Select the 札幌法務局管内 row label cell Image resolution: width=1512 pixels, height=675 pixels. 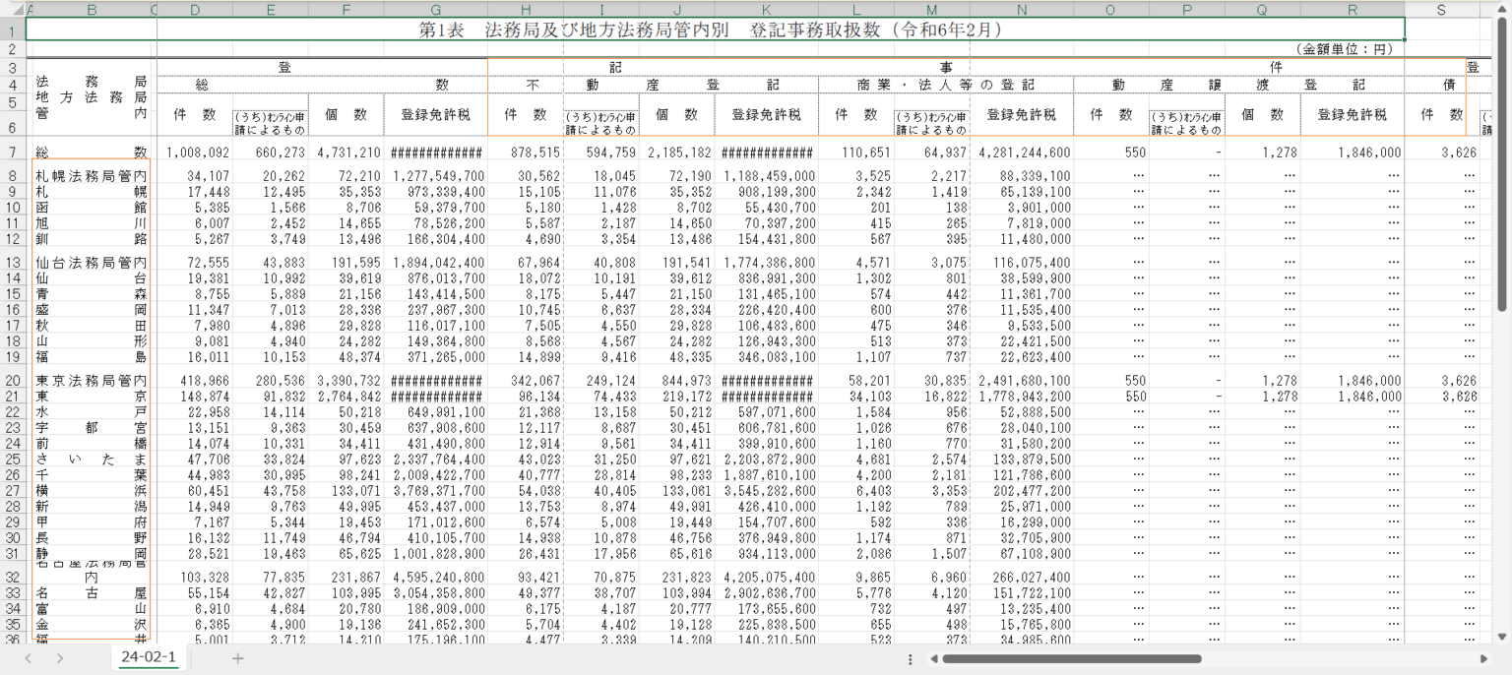[91, 176]
